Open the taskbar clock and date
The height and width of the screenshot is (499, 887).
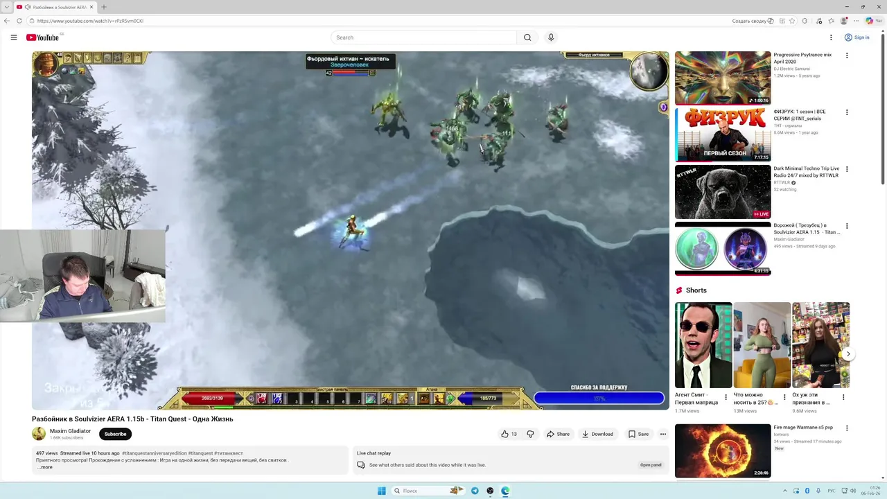coord(871,491)
